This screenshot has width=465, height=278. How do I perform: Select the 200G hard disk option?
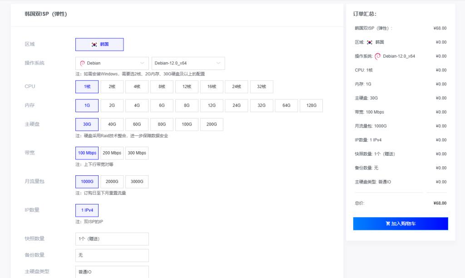212,124
